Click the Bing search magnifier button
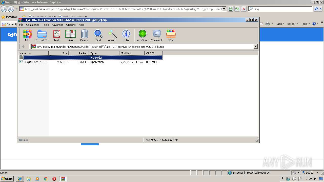 tap(316, 9)
